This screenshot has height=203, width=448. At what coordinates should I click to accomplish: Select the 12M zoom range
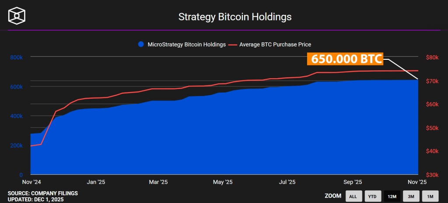tap(391, 196)
